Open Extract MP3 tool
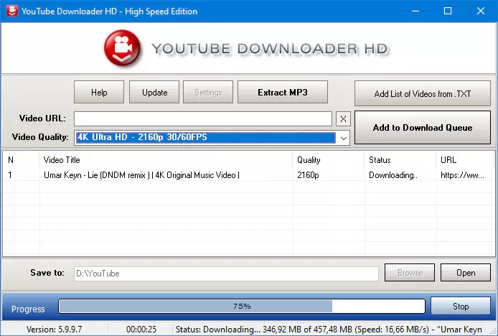This screenshot has height=336, width=498. click(x=283, y=92)
